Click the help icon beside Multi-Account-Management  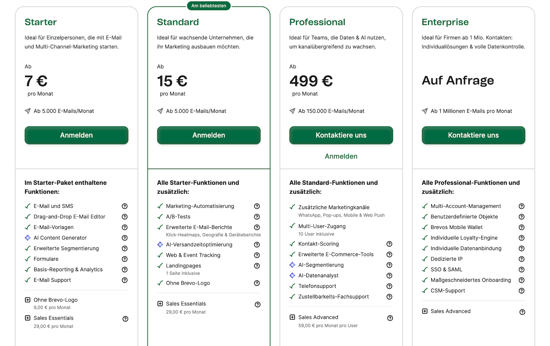click(x=521, y=206)
